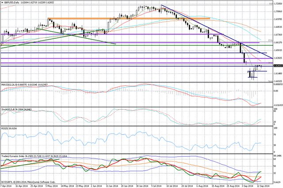The image size is (283, 188).
Task: Click price level 1.72050 on the axis
Action: (278, 4)
